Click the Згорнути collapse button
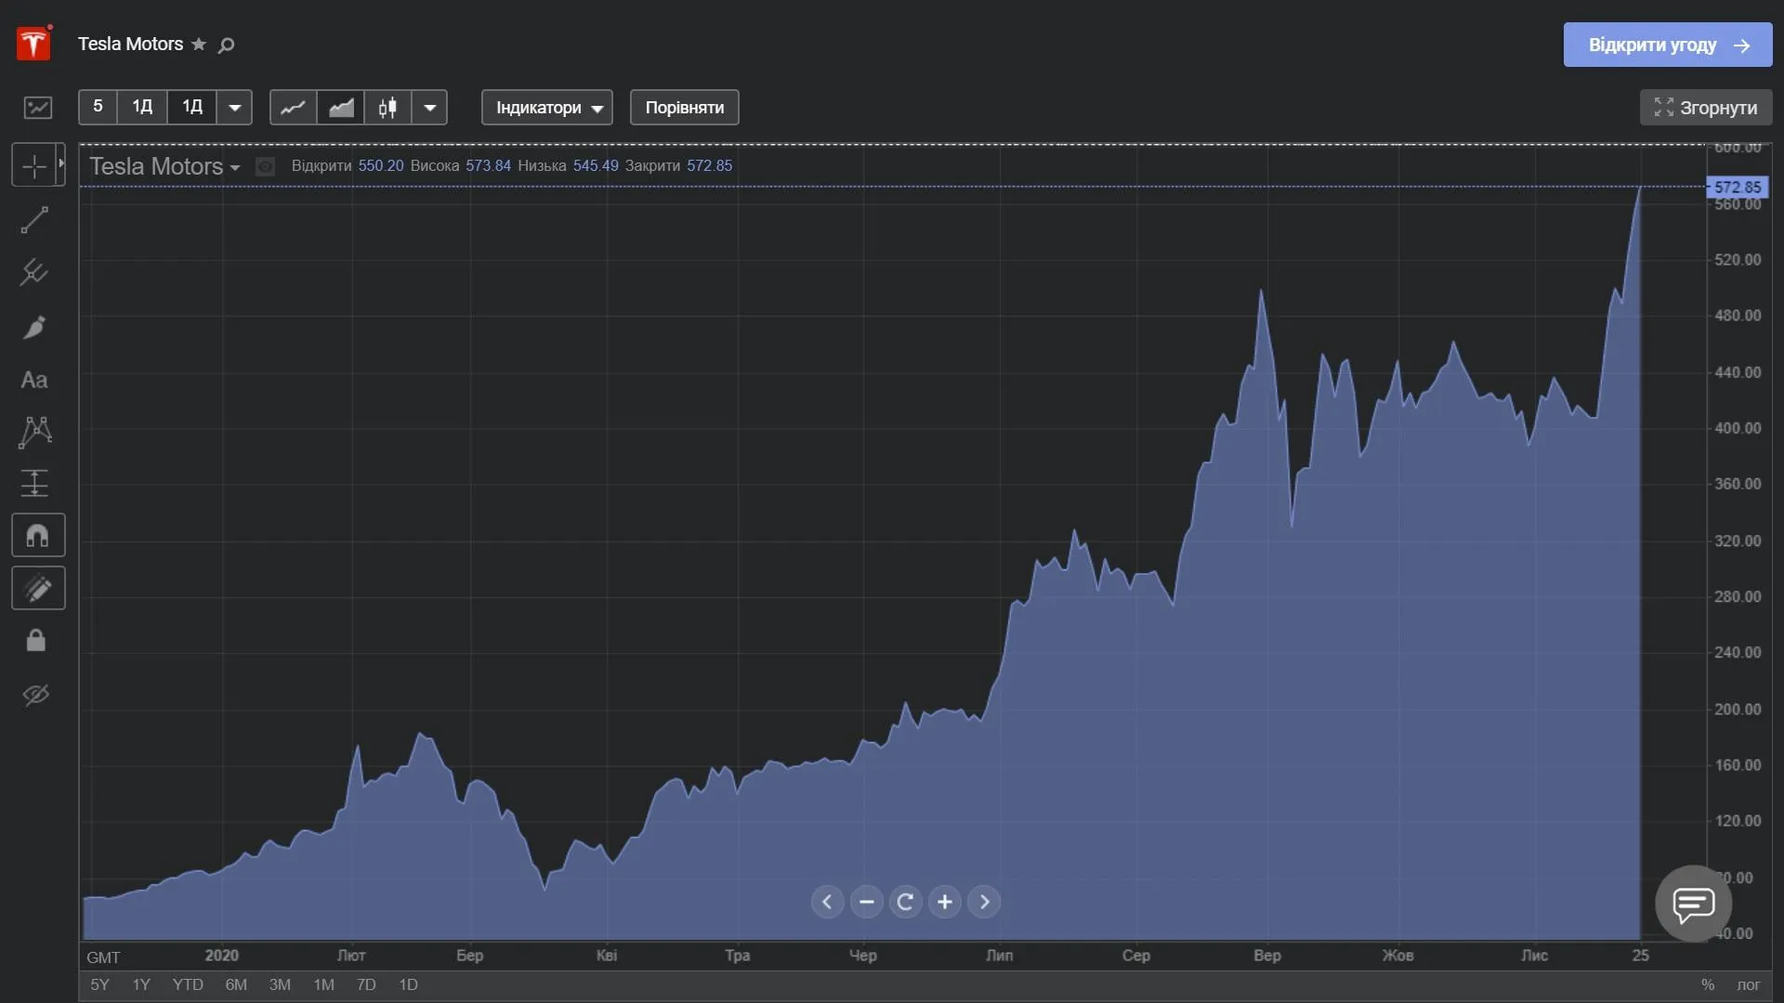Image resolution: width=1784 pixels, height=1003 pixels. point(1706,108)
